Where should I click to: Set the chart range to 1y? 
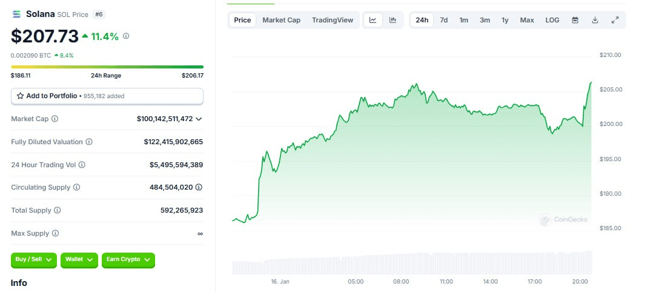pyautogui.click(x=505, y=20)
